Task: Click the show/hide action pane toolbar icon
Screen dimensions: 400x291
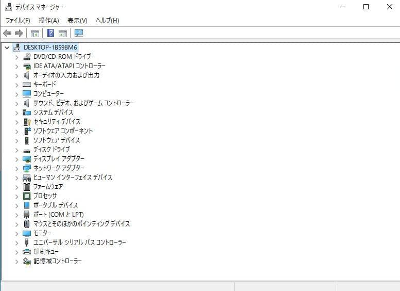Action: (62, 33)
